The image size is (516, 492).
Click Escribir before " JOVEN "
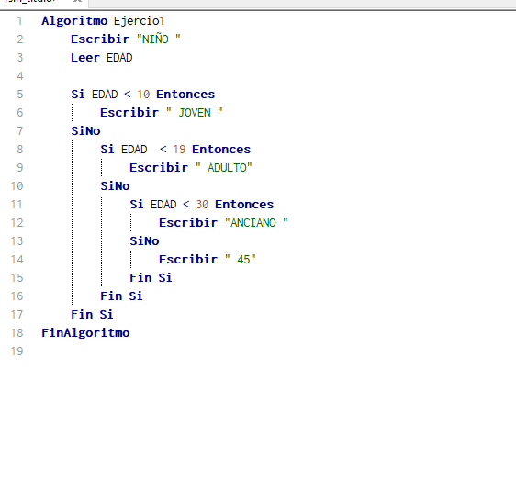pyautogui.click(x=129, y=113)
